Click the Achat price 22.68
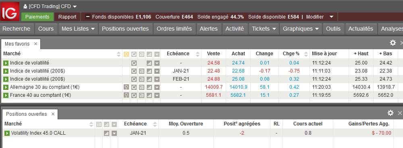 (238, 71)
